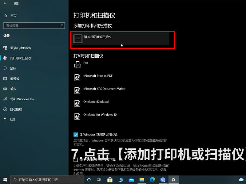Click the taskbar search box 在这里输入你要搜索的内容
Viewport: 246px width, 184px height.
click(x=47, y=180)
